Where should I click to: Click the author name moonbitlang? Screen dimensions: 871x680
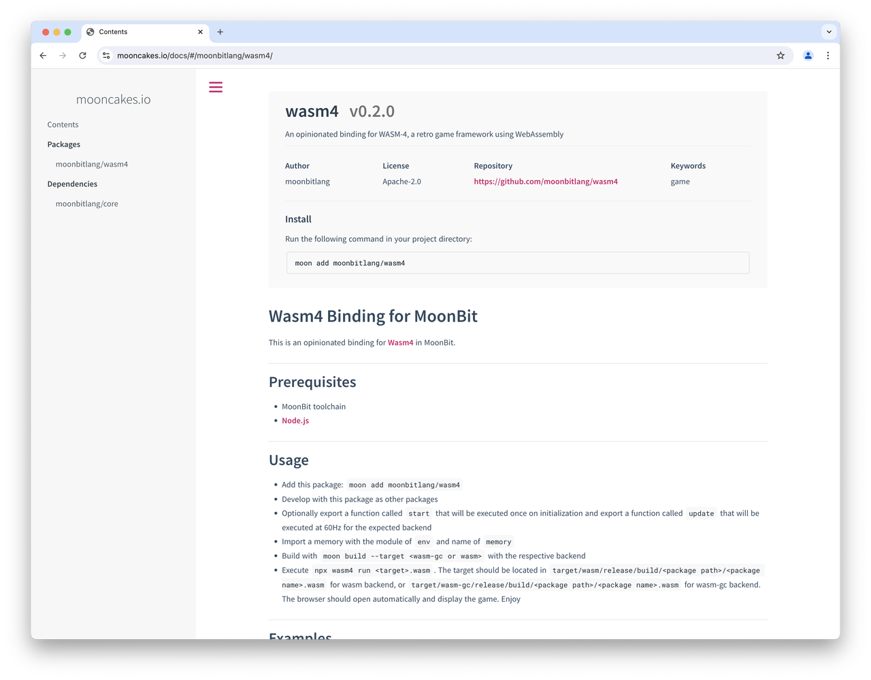[308, 182]
